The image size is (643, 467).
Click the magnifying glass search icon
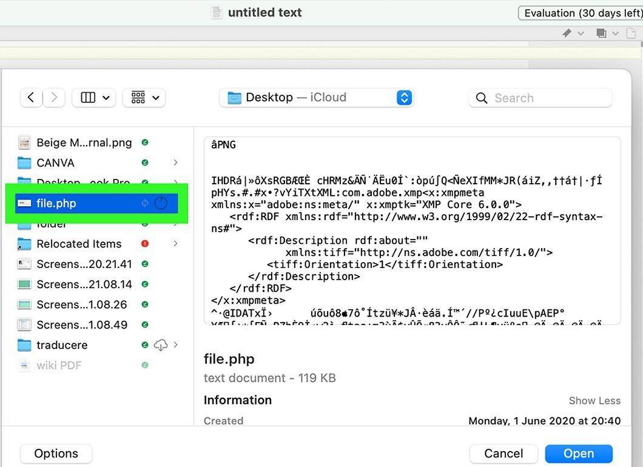coord(482,98)
